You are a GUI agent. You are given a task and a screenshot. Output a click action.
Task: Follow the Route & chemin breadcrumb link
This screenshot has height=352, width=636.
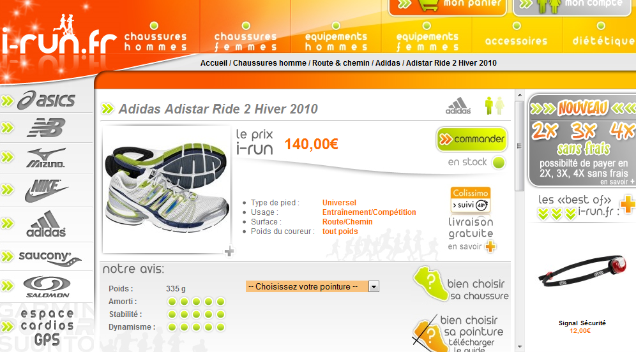(x=341, y=62)
